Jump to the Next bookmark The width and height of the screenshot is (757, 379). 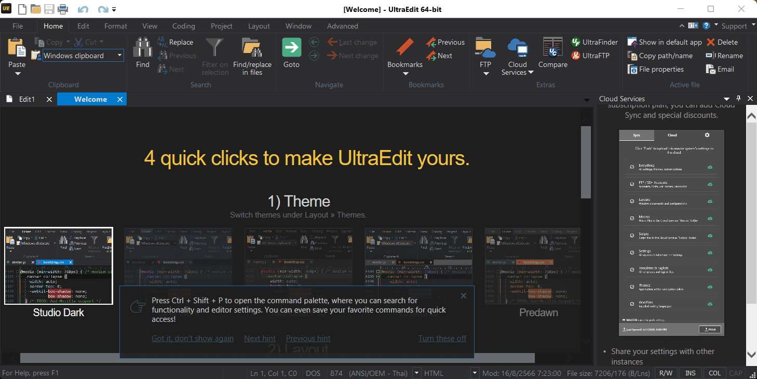[439, 56]
